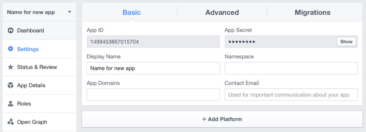366x132 pixels.
Task: Click the Roles person icon
Action: point(11,104)
